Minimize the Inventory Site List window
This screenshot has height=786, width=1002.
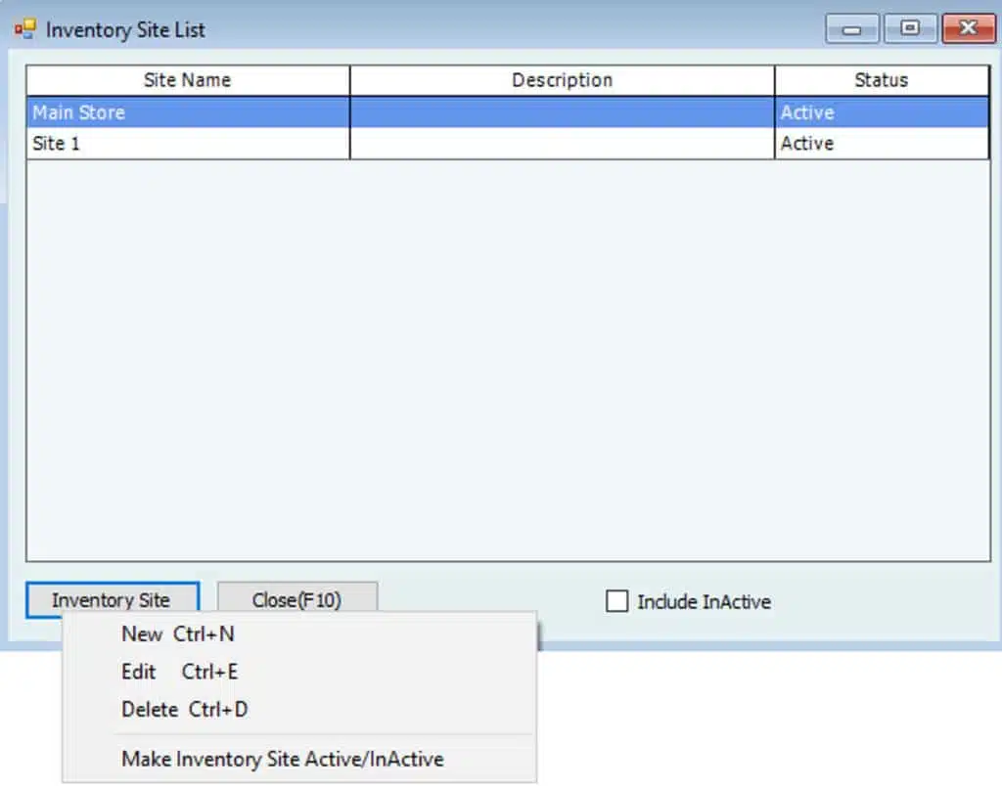[x=852, y=28]
